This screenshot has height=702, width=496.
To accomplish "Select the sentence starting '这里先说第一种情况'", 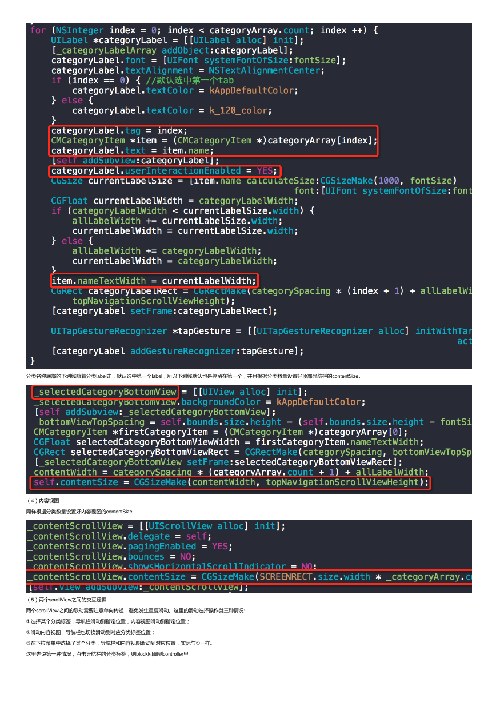I will tap(107, 654).
